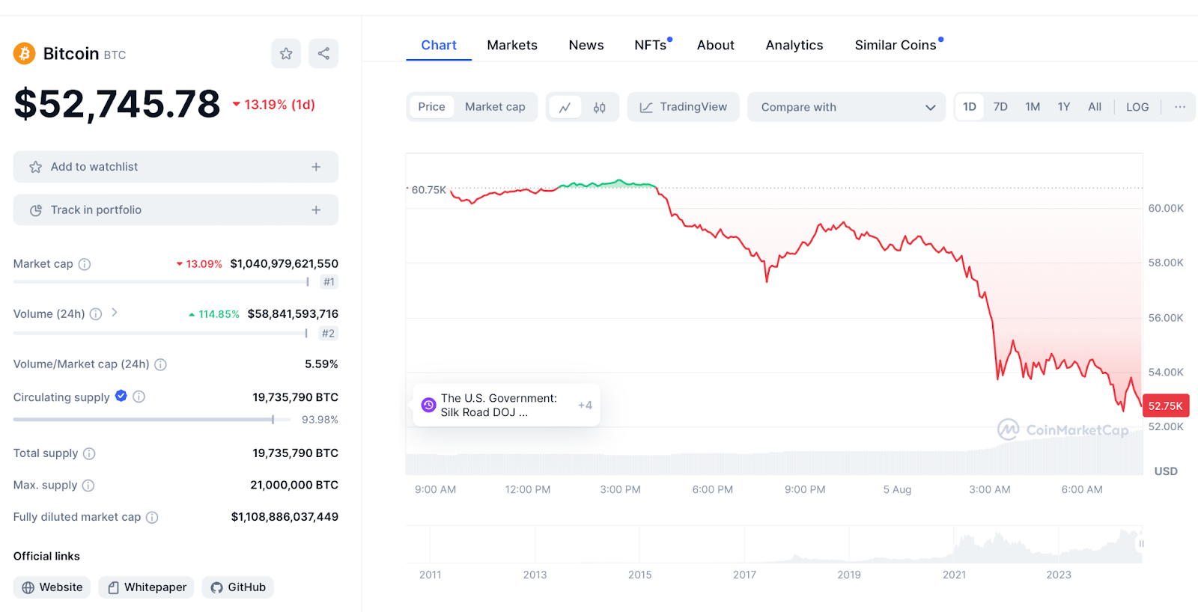The height and width of the screenshot is (612, 1198).
Task: Click the range handle on history minimap
Action: [1141, 544]
